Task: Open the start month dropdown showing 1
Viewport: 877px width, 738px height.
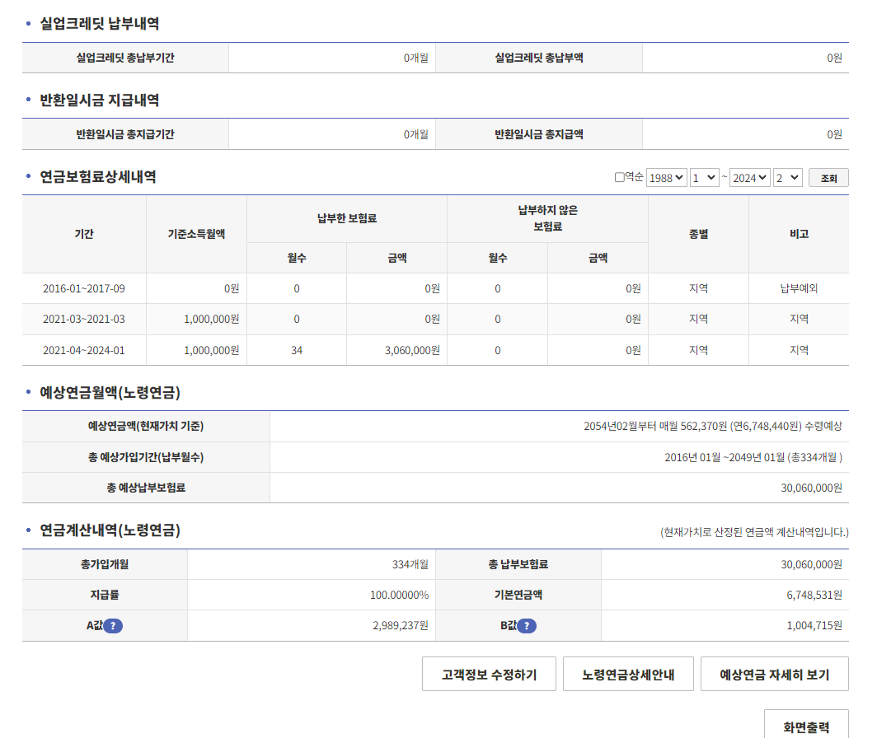Action: tap(704, 178)
